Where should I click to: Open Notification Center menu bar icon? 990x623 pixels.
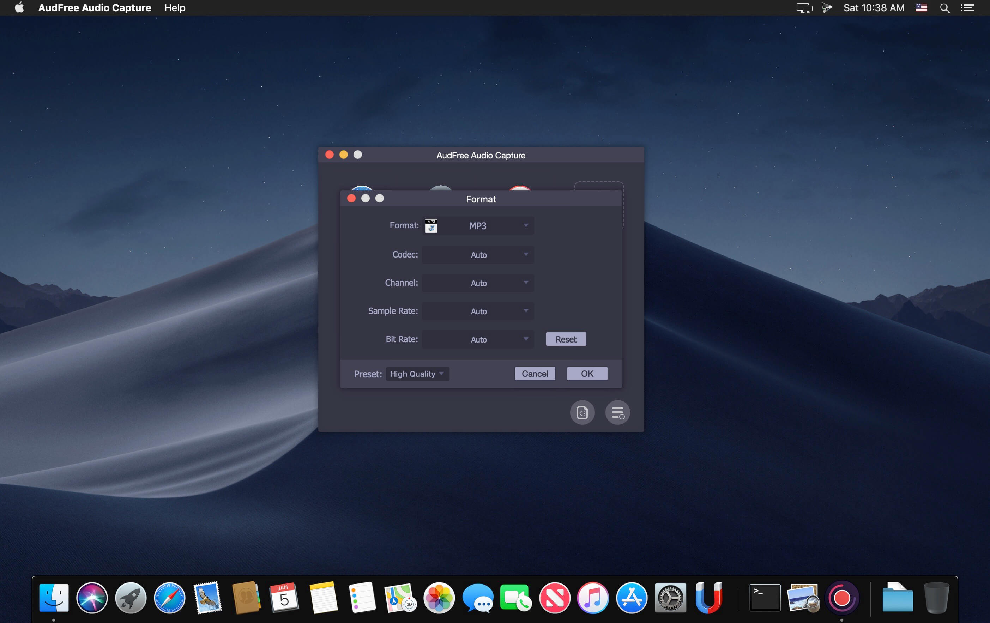click(967, 8)
